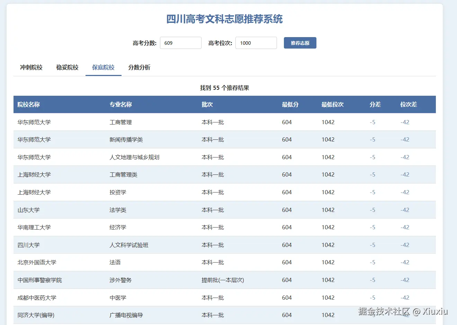Image resolution: width=457 pixels, height=325 pixels.
Task: Click the school cell 成都中医药大学
Action: click(x=37, y=298)
